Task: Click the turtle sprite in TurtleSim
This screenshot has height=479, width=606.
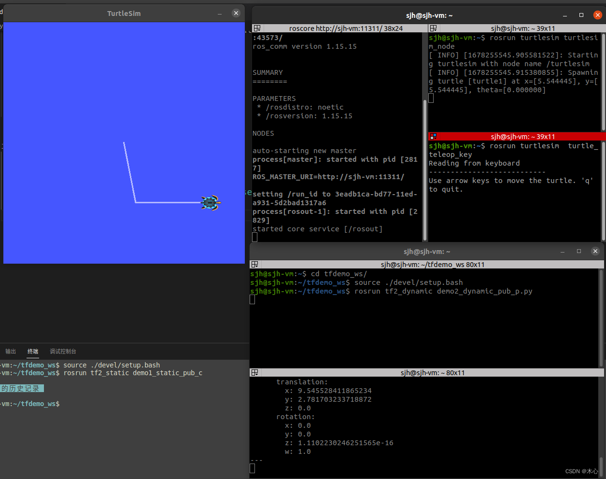Action: coord(211,203)
